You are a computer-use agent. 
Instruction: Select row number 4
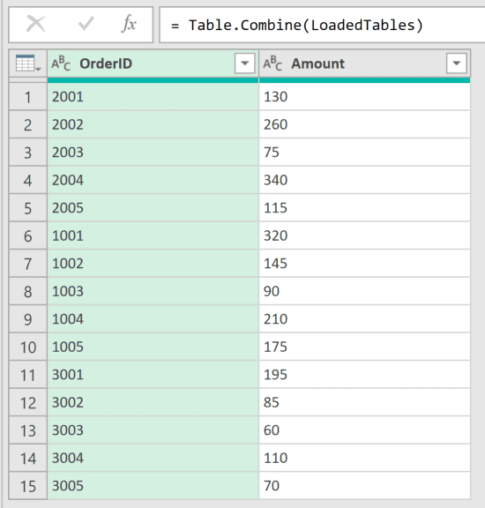[28, 180]
